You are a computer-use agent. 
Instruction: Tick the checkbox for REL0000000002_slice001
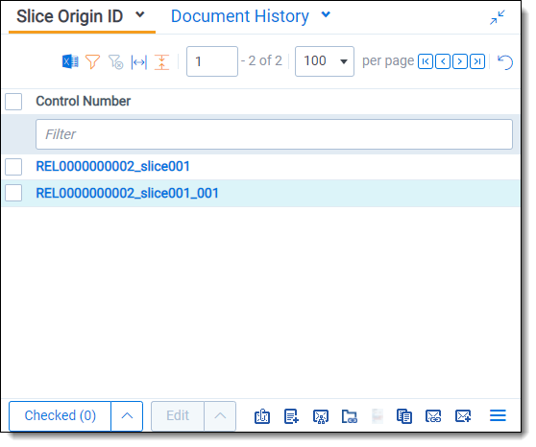(13, 167)
